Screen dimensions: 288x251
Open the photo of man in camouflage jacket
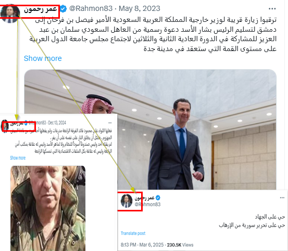pyautogui.click(x=48, y=208)
